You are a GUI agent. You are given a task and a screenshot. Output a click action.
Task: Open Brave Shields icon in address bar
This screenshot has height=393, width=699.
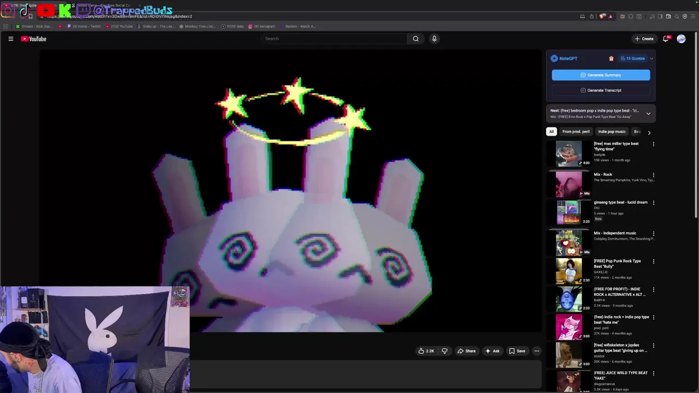[602, 16]
